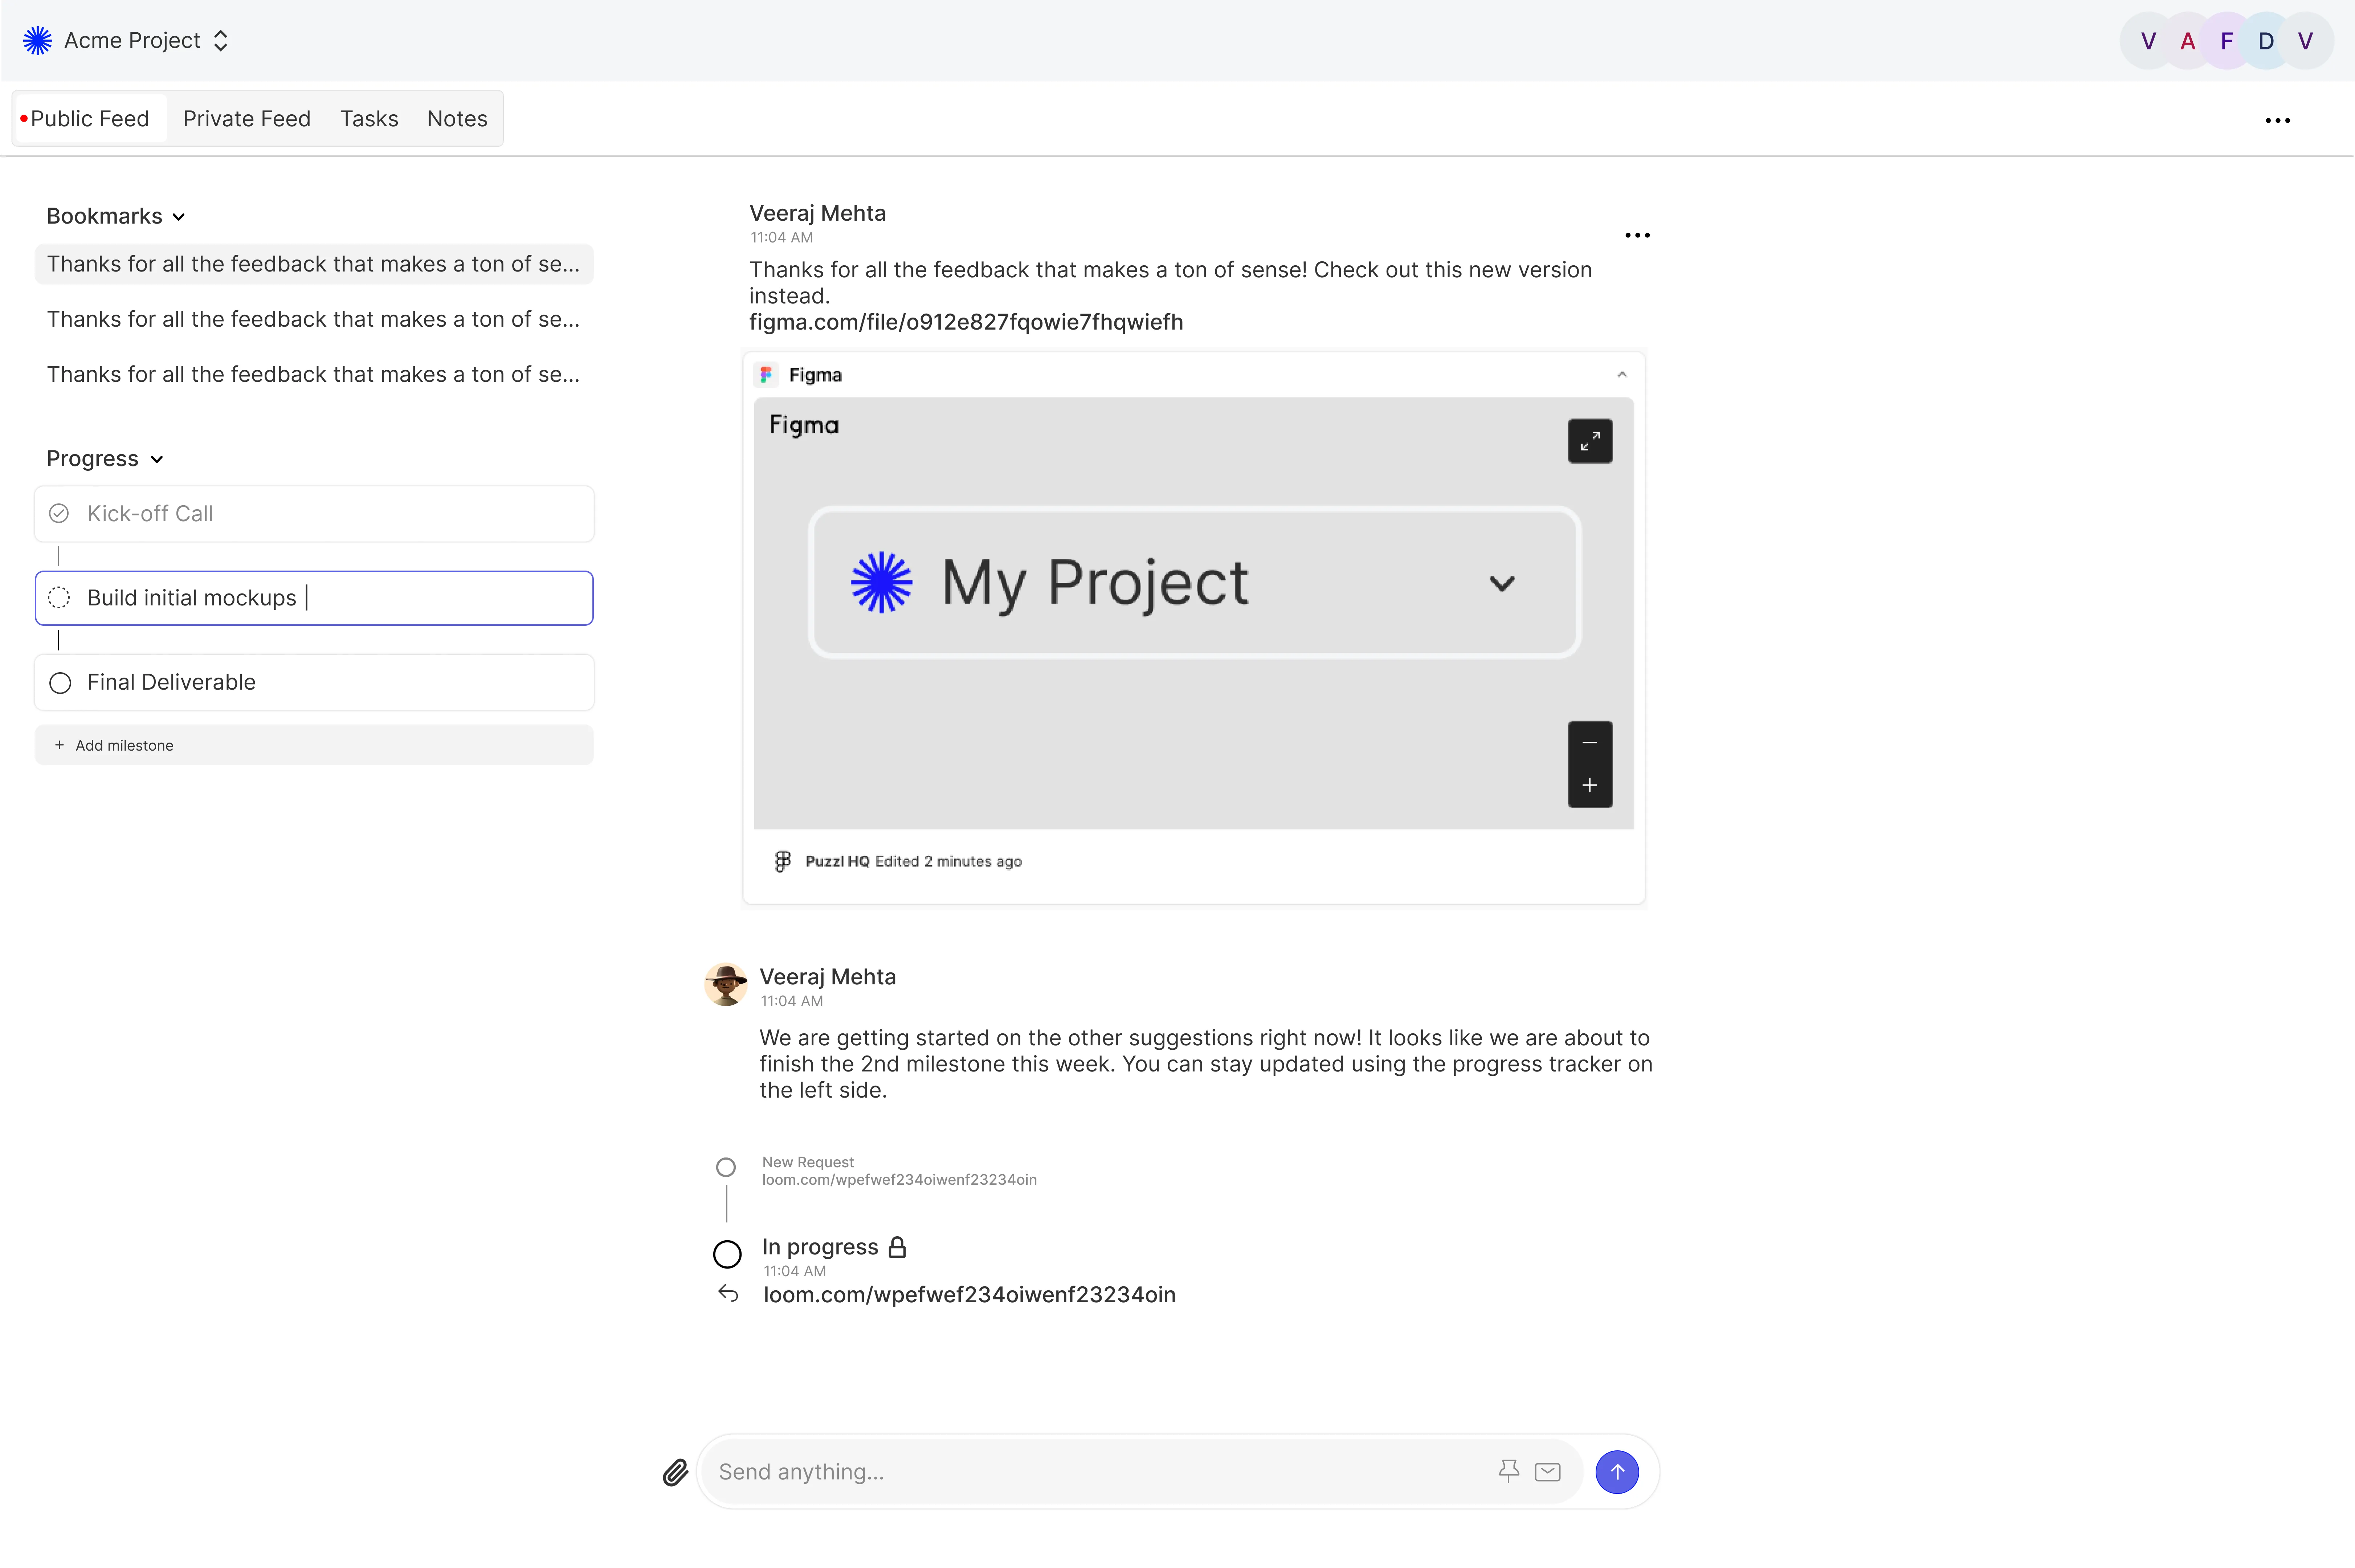Screen dimensions: 2355x1568
Task: Click Add milestone button
Action: pyautogui.click(x=314, y=745)
